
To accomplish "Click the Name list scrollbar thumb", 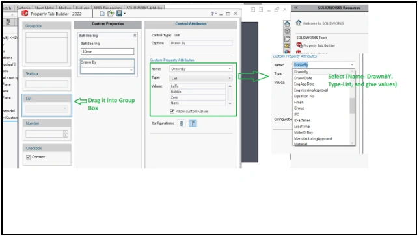I will (x=352, y=105).
